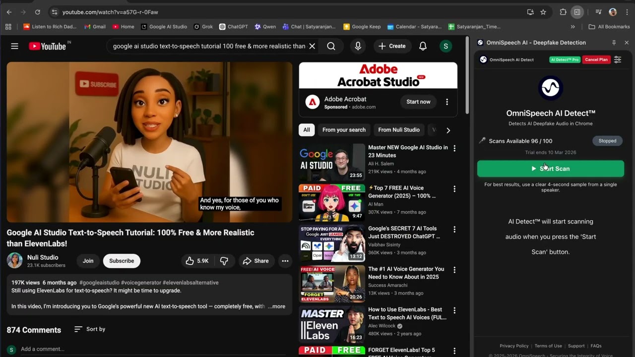Open more actions beside Share
The height and width of the screenshot is (357, 635).
pyautogui.click(x=285, y=261)
